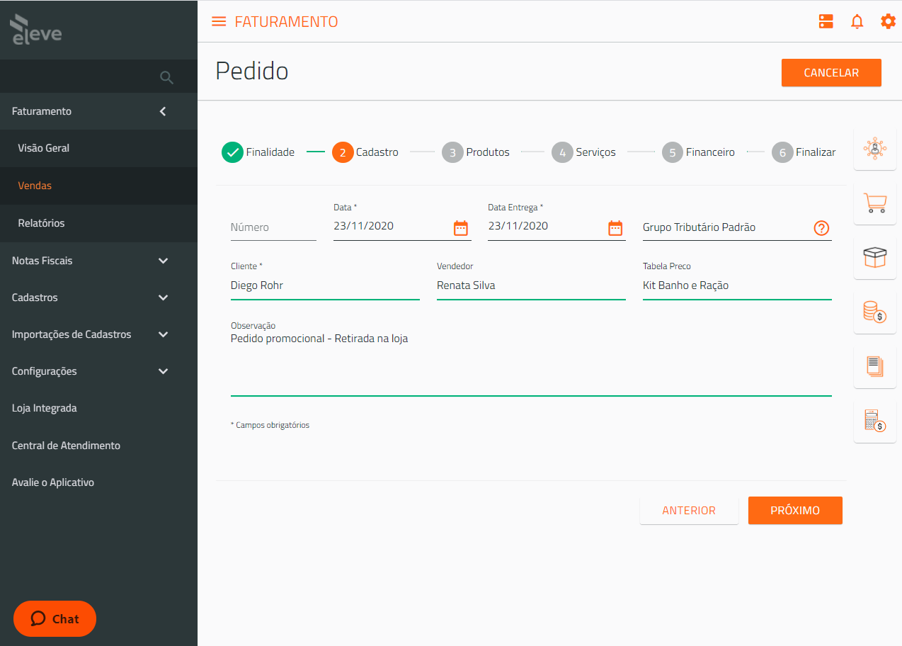This screenshot has width=902, height=646.
Task: Open the hamburger menu beside Faturamento
Action: (x=219, y=21)
